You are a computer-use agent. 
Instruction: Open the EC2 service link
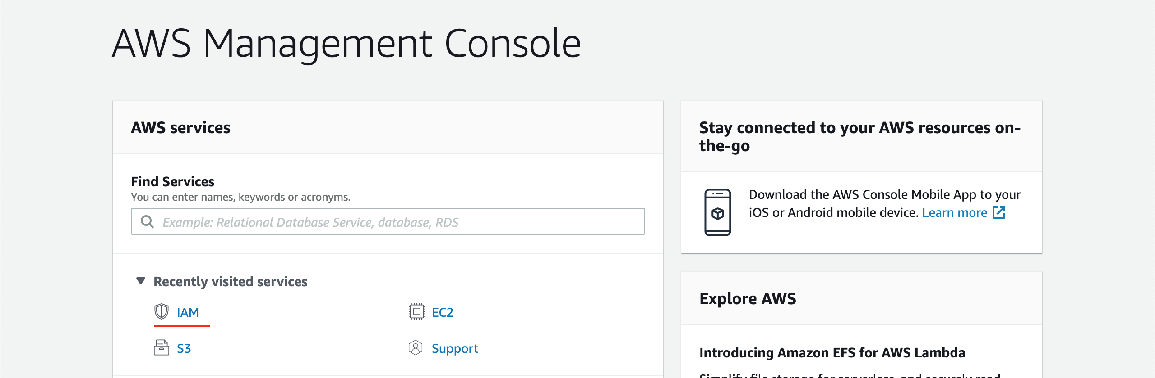442,312
